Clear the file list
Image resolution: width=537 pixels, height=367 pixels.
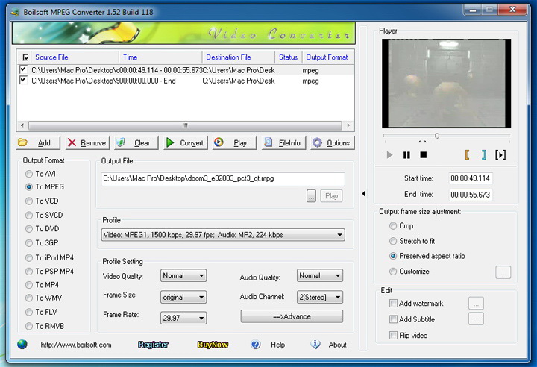pyautogui.click(x=134, y=142)
